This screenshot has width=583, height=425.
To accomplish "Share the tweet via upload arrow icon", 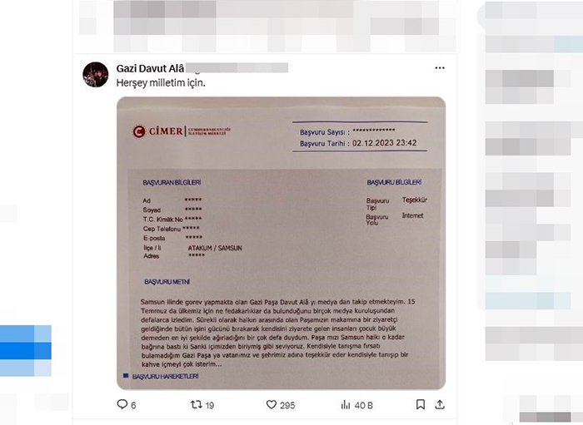I will [440, 404].
